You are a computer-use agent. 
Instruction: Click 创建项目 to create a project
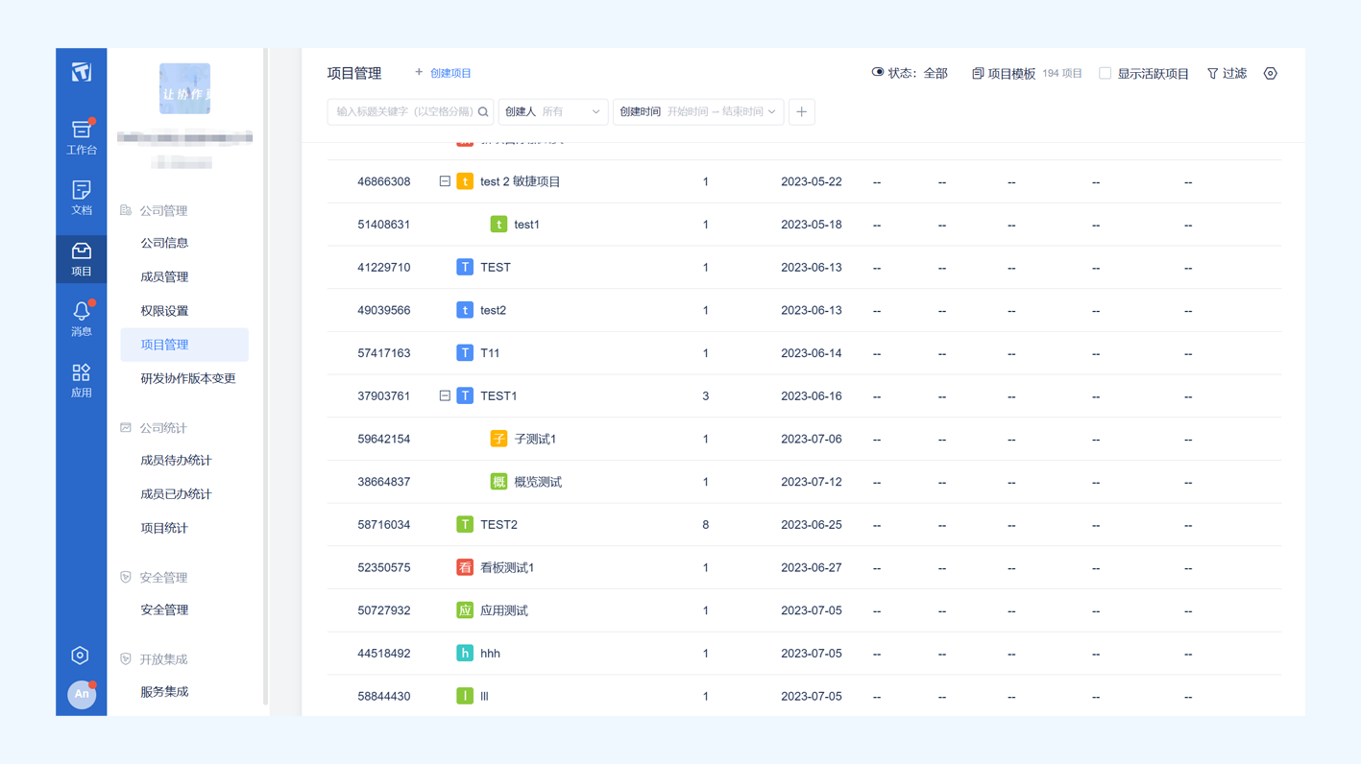443,73
